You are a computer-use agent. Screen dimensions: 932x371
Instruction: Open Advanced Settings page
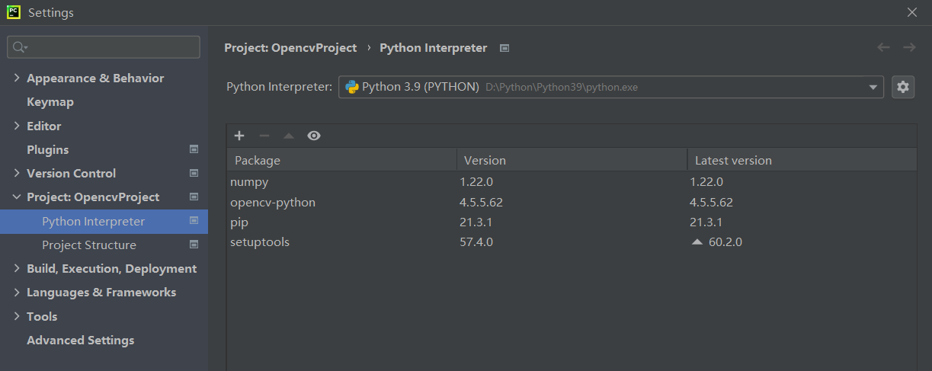(x=80, y=341)
